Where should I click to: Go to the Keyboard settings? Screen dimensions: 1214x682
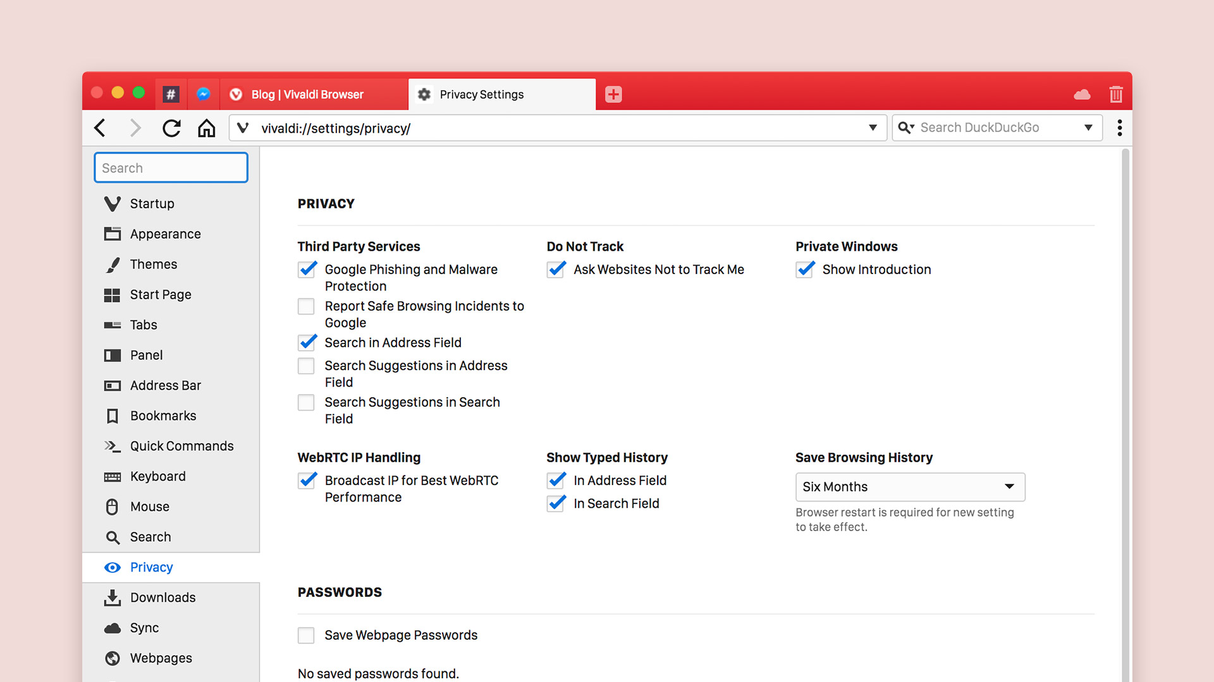pos(171,476)
